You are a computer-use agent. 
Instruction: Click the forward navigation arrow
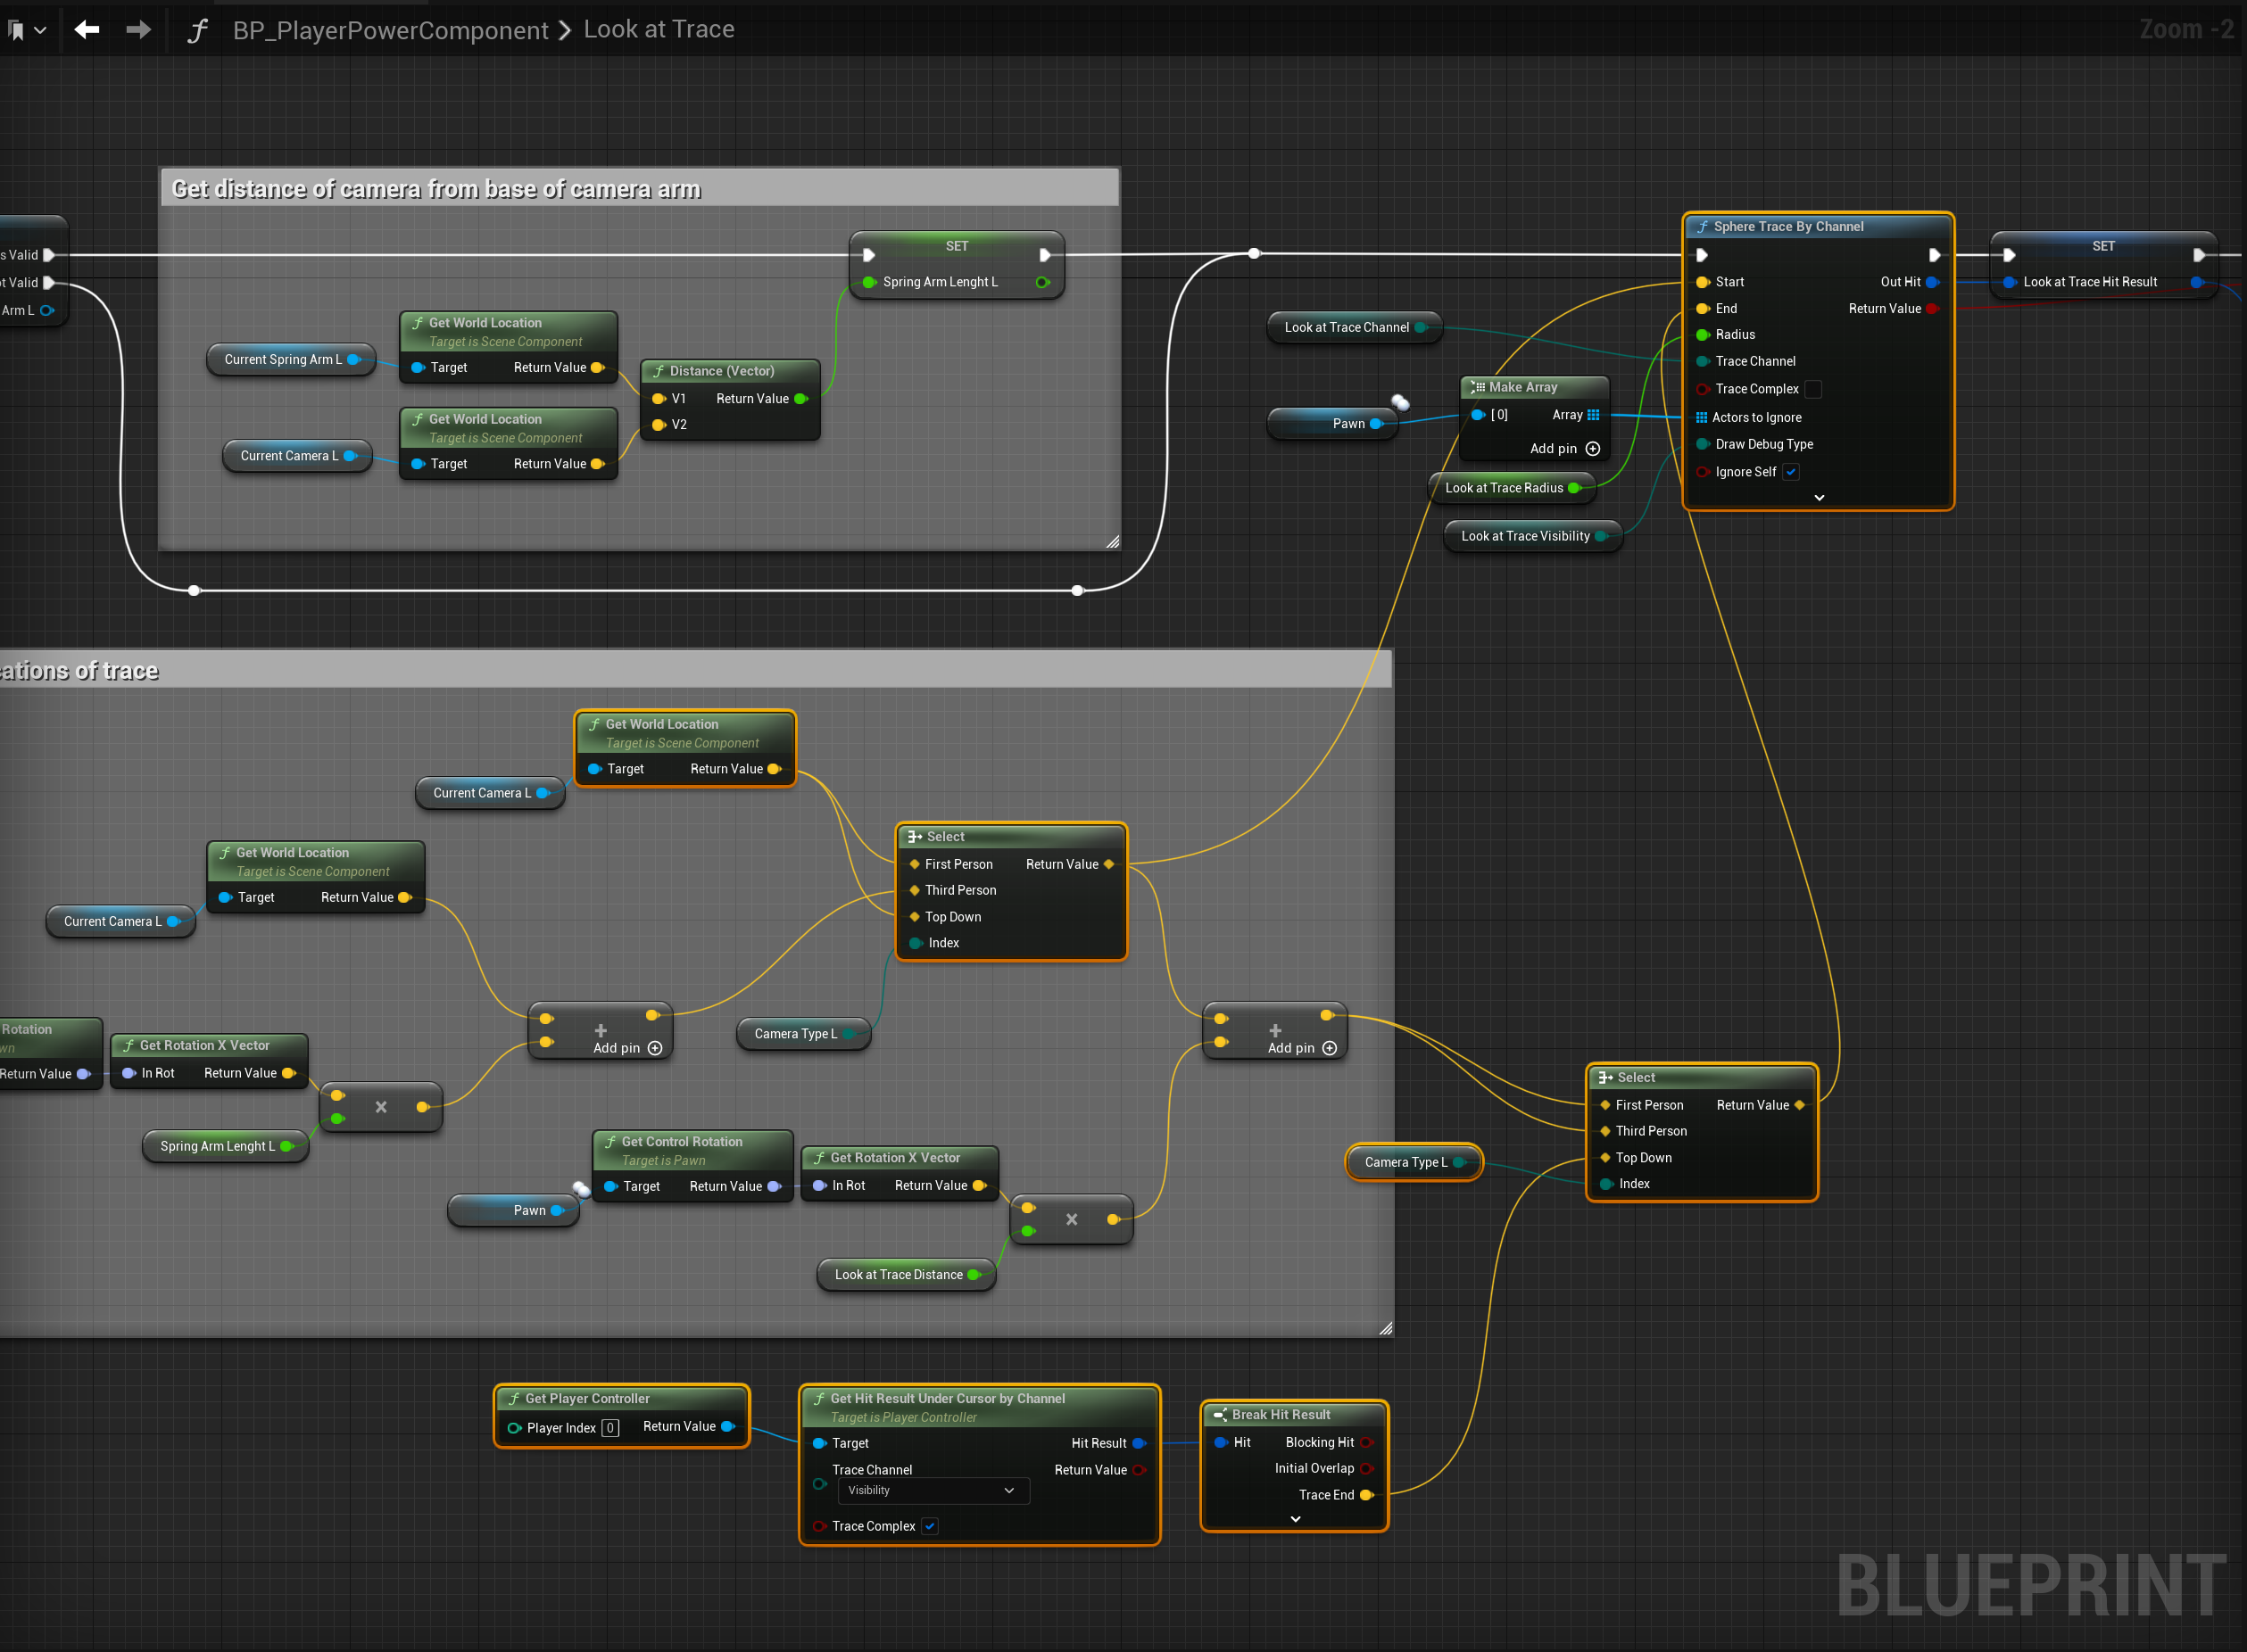click(x=138, y=30)
